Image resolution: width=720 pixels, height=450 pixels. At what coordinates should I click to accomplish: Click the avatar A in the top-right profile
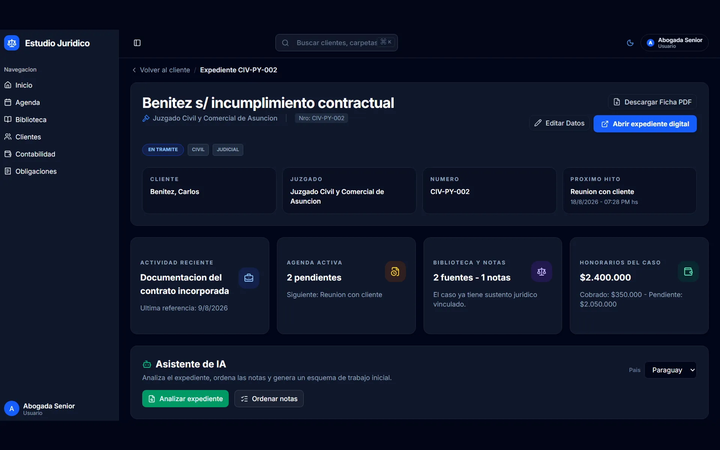pyautogui.click(x=651, y=43)
